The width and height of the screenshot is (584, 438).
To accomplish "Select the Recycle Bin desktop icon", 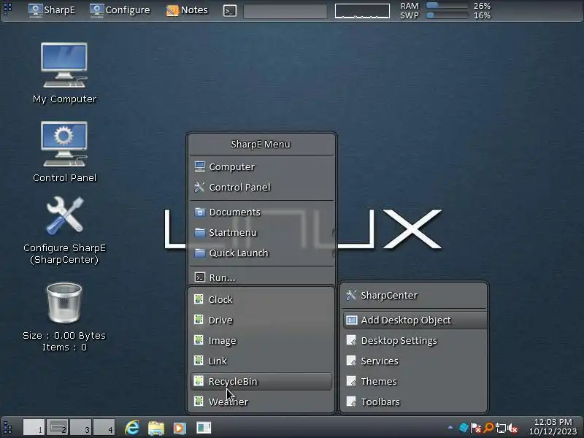I will pos(64,317).
